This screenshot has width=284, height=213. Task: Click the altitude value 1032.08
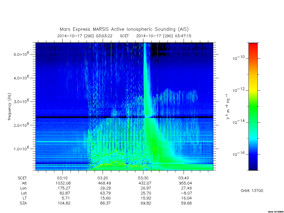[63, 183]
